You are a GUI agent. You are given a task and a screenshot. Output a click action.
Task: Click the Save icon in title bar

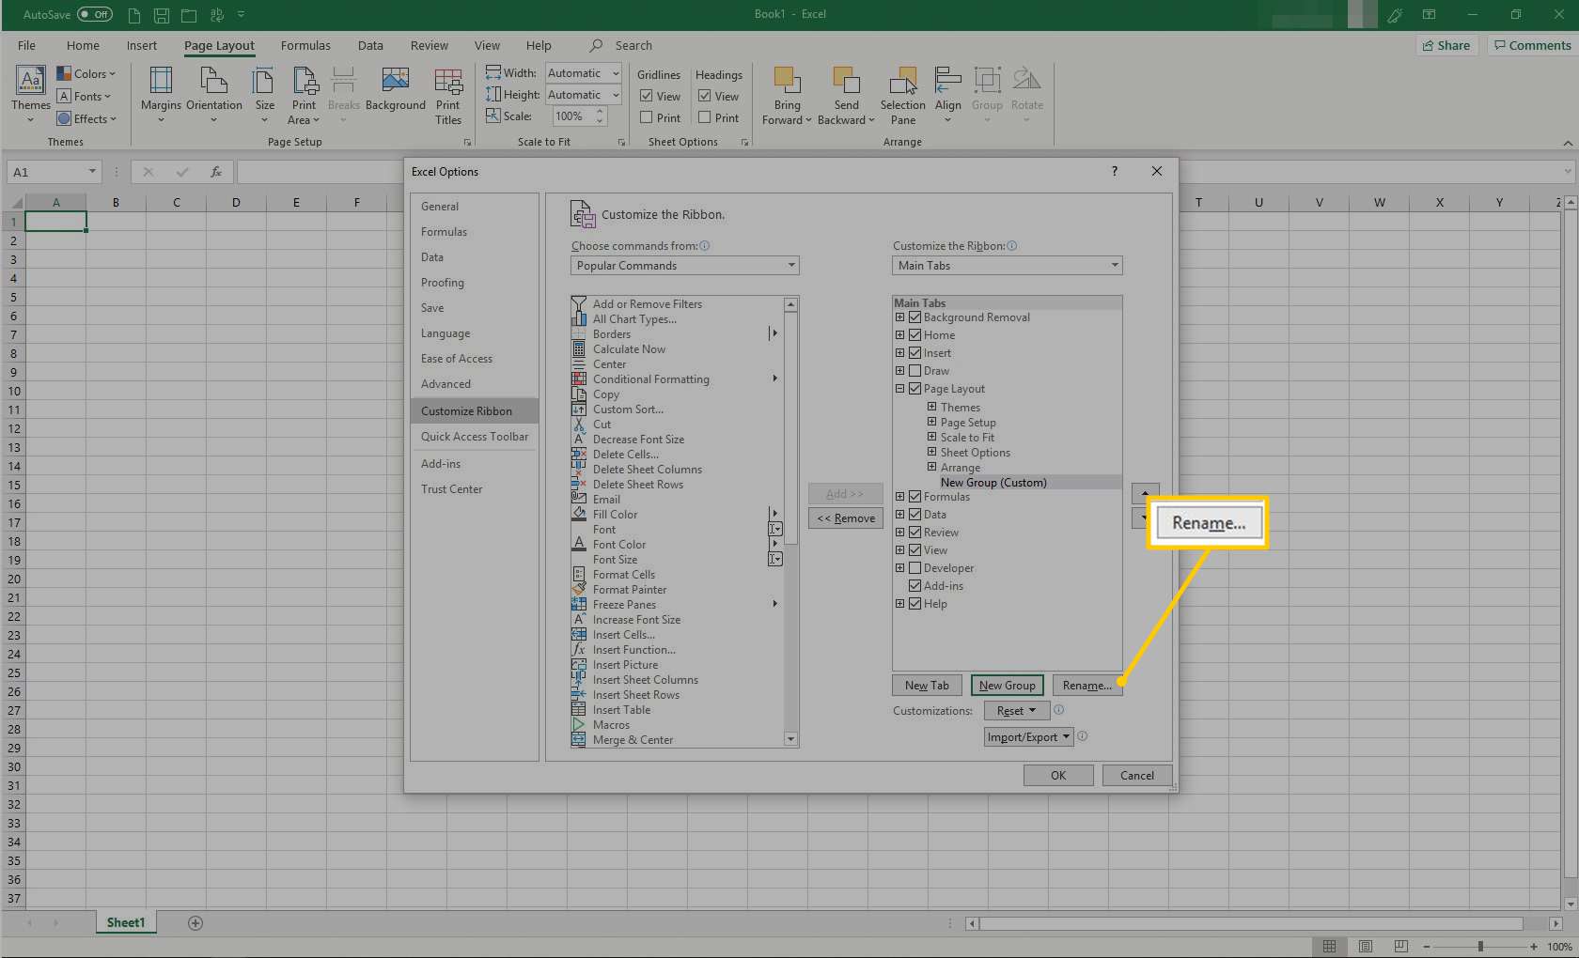coord(161,14)
